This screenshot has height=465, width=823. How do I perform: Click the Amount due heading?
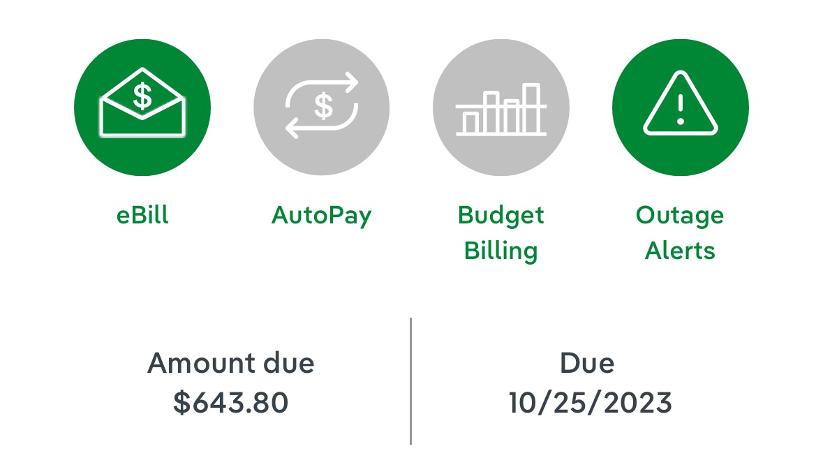click(x=231, y=363)
